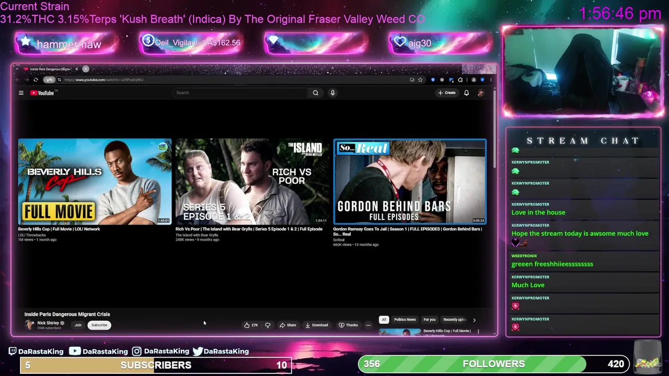Click the ajg30 heart badge
This screenshot has height=376, width=669.
(x=440, y=43)
